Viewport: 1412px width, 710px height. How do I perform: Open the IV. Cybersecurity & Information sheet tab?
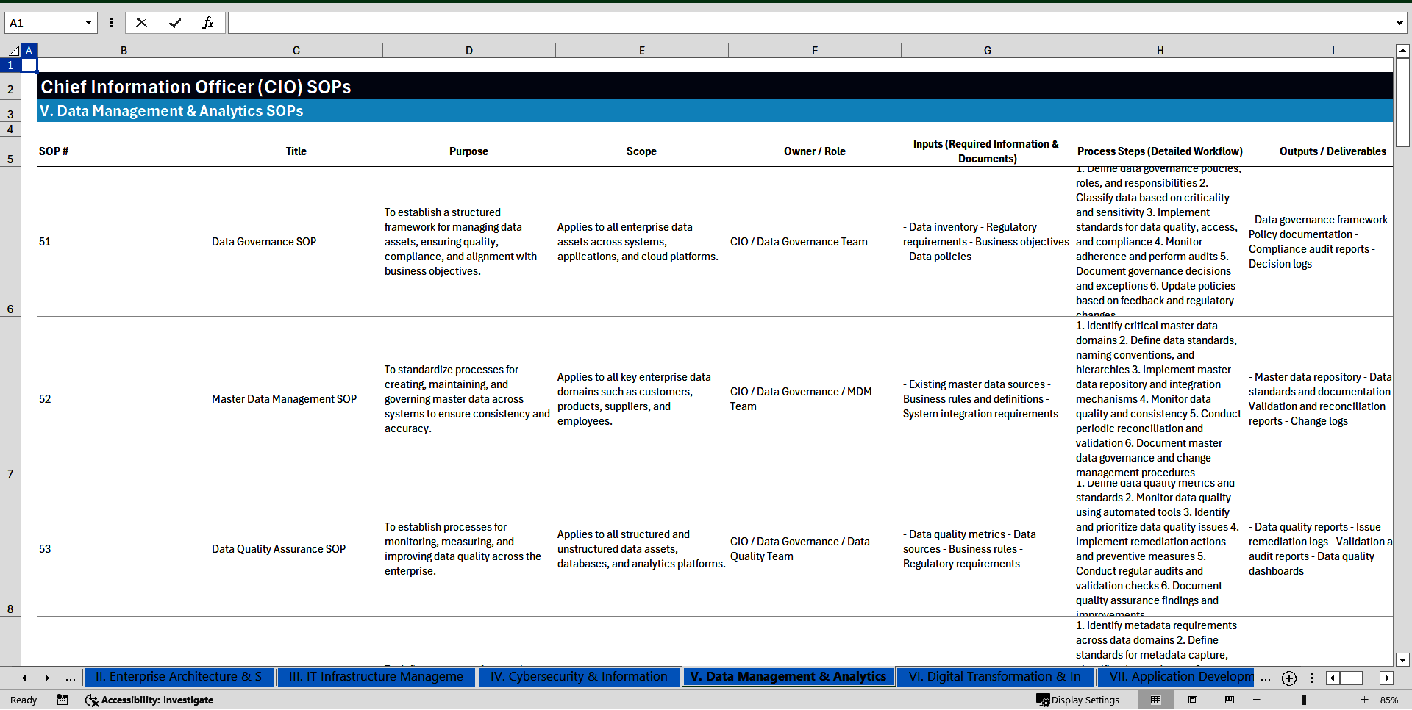pos(579,676)
